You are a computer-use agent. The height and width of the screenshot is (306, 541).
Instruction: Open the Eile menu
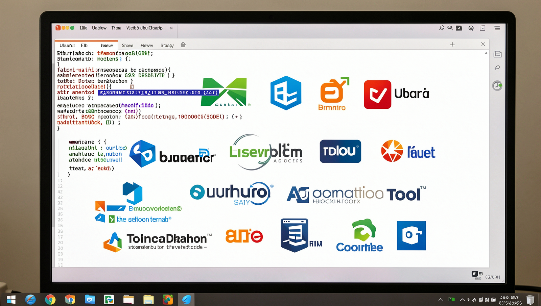coord(84,28)
